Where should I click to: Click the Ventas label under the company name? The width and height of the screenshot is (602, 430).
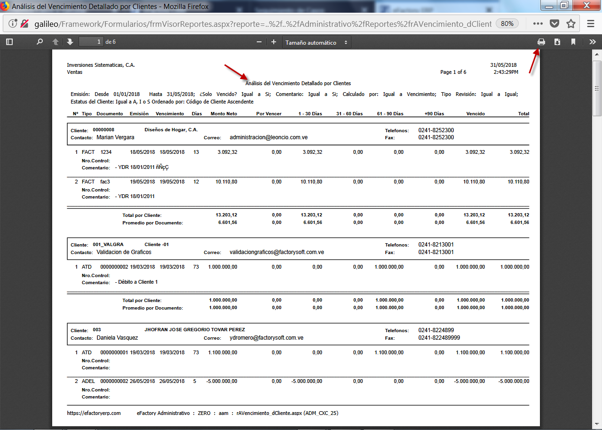[x=75, y=72]
